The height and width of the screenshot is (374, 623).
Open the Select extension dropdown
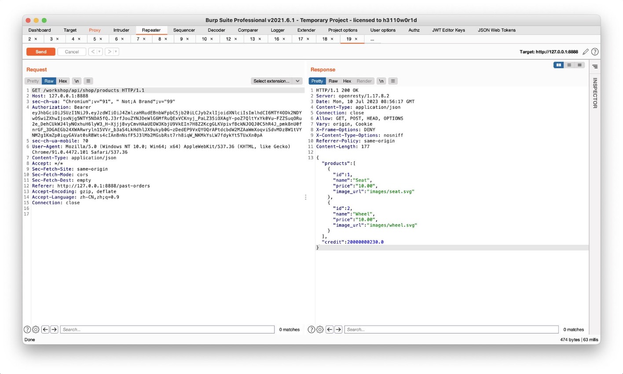[277, 81]
